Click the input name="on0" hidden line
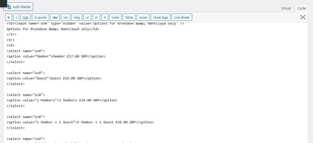313x143 pixels. click(95, 24)
